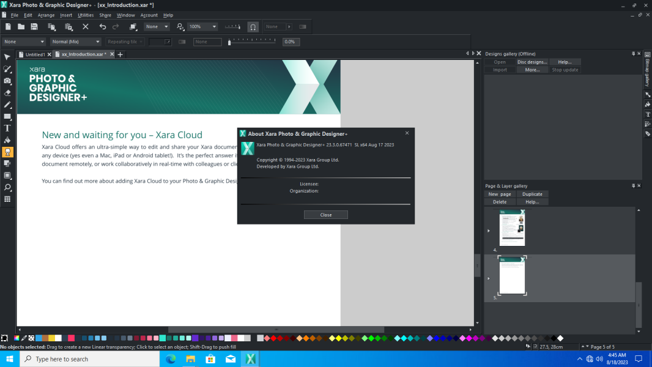Viewport: 652px width, 367px height.
Task: Pin the Designs gallery panel
Action: 633,54
